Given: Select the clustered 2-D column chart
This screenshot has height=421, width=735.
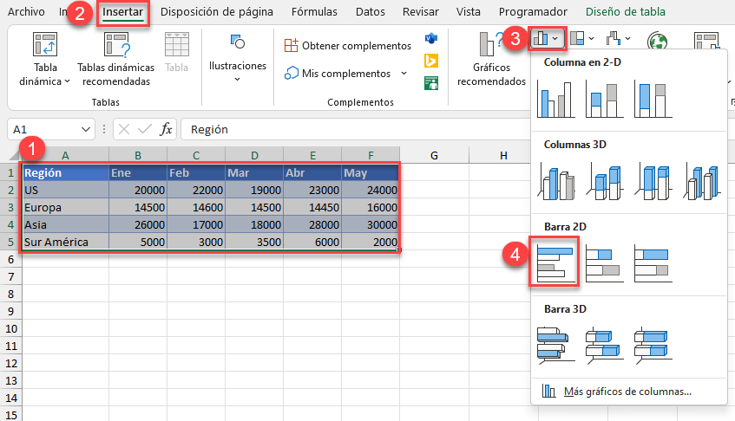Looking at the screenshot, I should [556, 100].
